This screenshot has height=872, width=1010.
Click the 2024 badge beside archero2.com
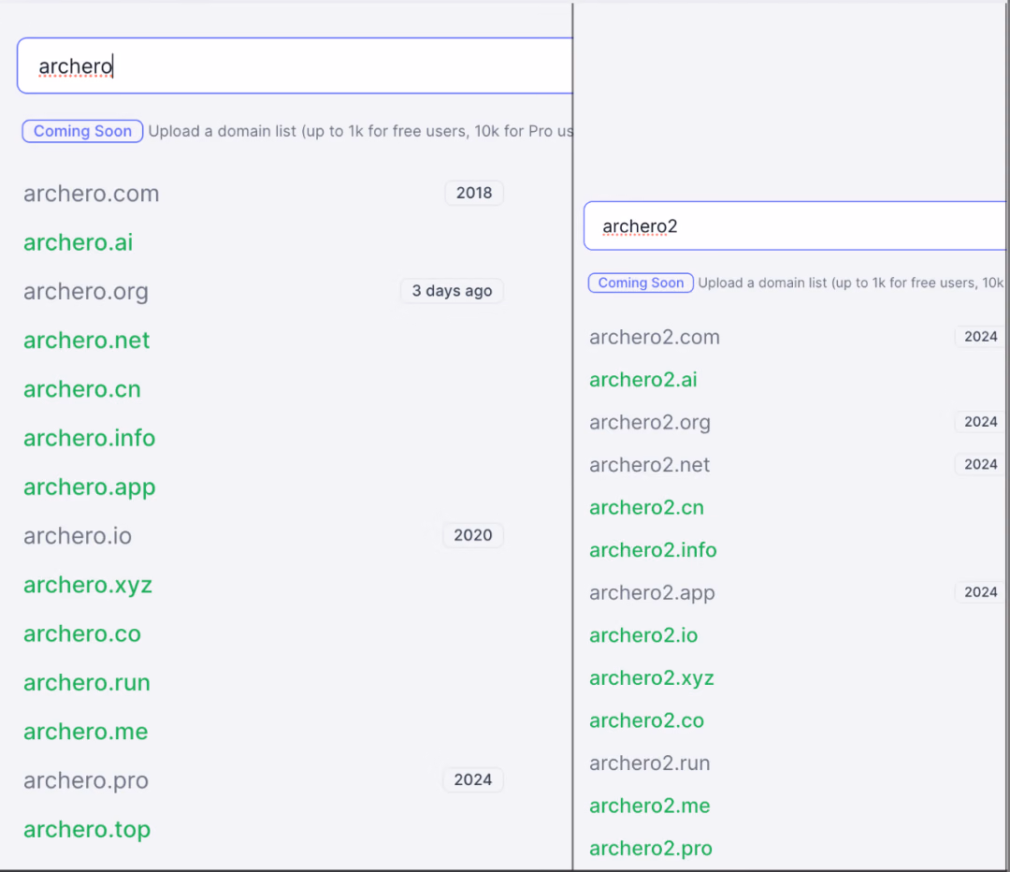980,337
